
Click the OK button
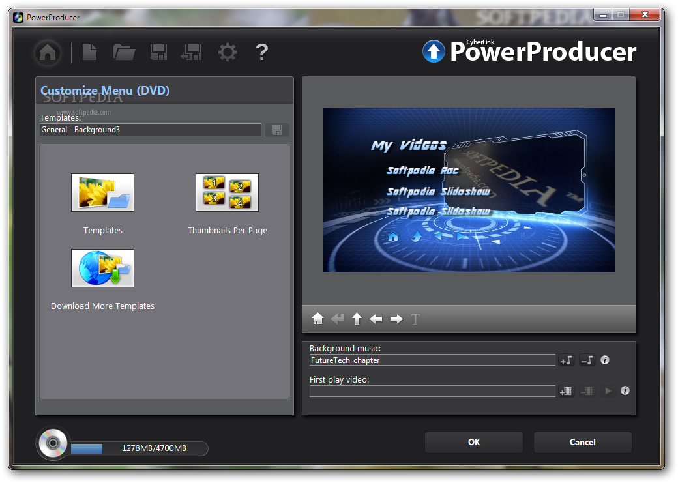pyautogui.click(x=474, y=442)
